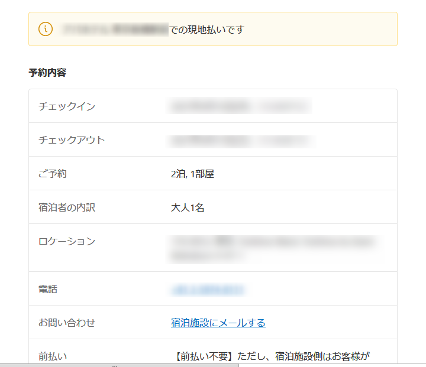The image size is (426, 367).
Task: Click the 電話 row label
Action: (48, 290)
